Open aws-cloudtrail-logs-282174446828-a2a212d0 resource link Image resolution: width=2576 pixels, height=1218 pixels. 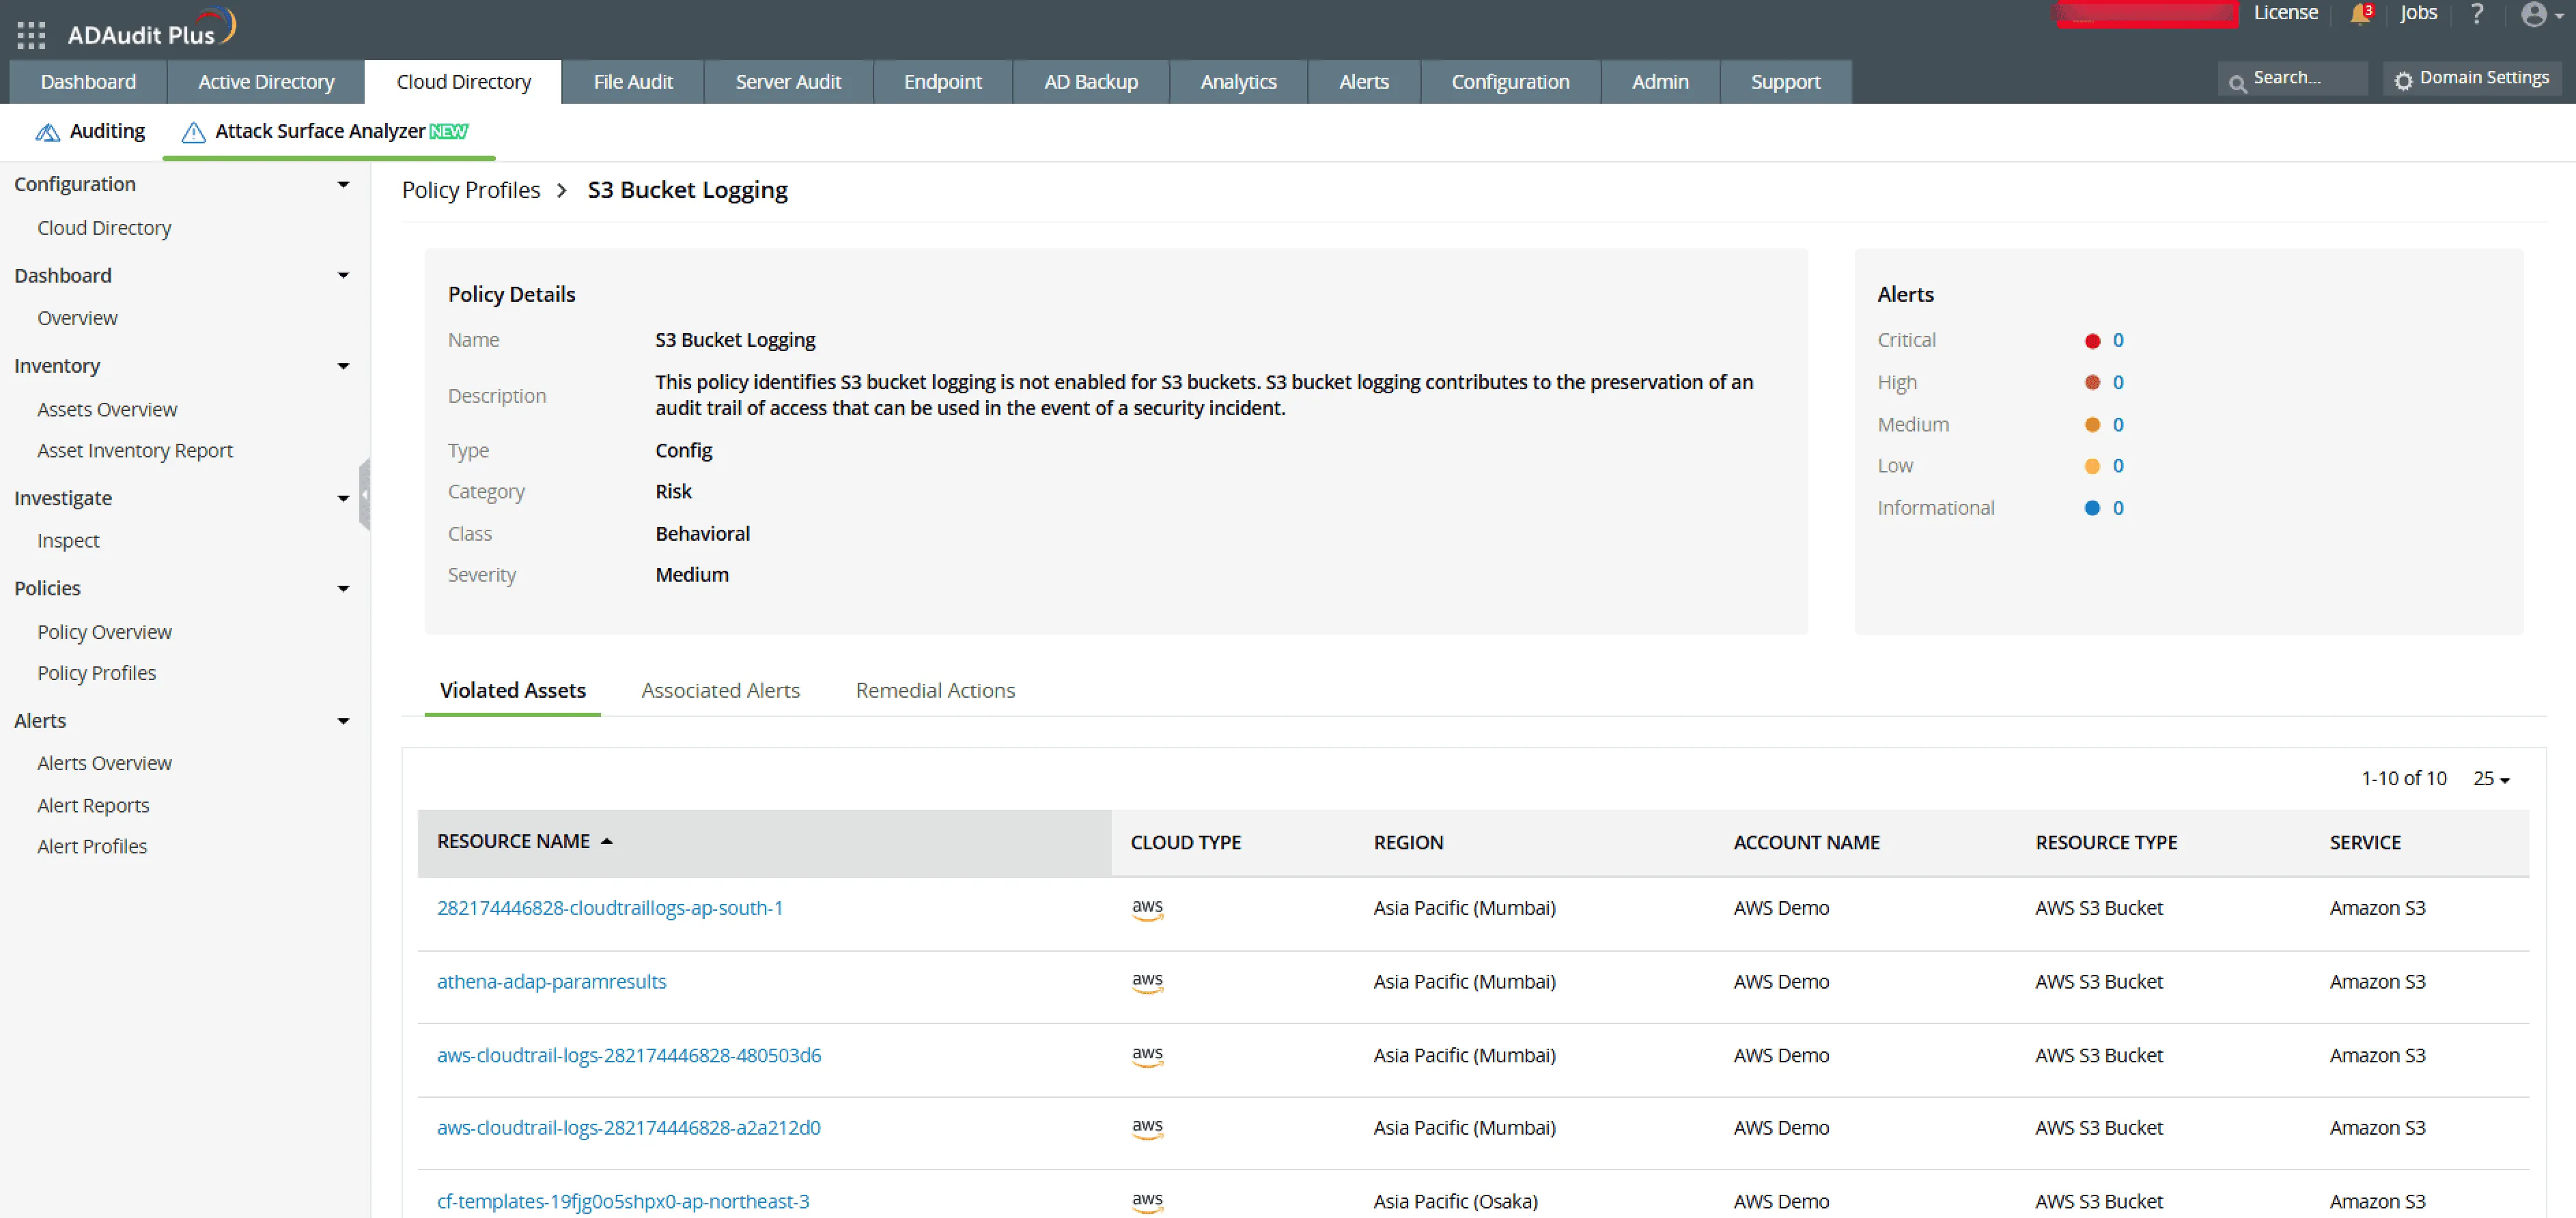click(628, 1128)
